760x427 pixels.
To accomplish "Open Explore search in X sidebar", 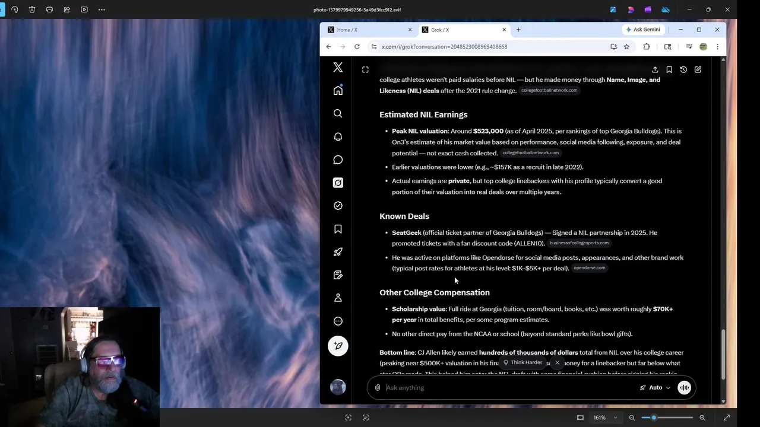I will coord(338,113).
